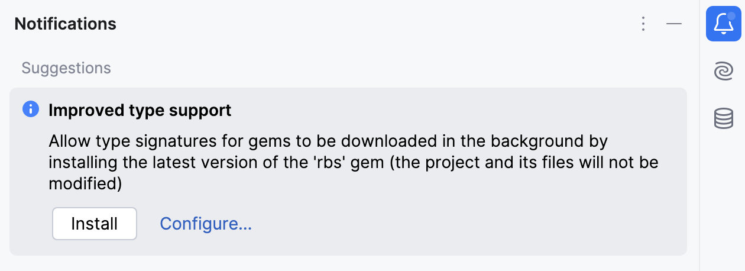Open Notifications options three-dot menu

pos(643,24)
